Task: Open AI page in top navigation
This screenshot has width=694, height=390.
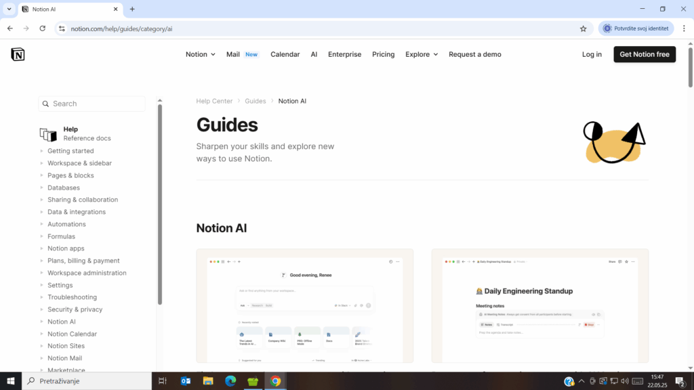Action: pyautogui.click(x=314, y=54)
